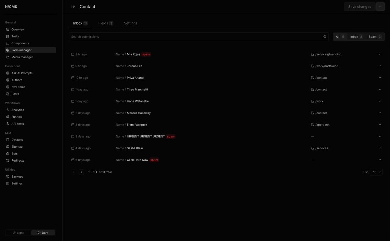The image size is (390, 241).
Task: Click the A/B tests flask icon
Action: 8,124
